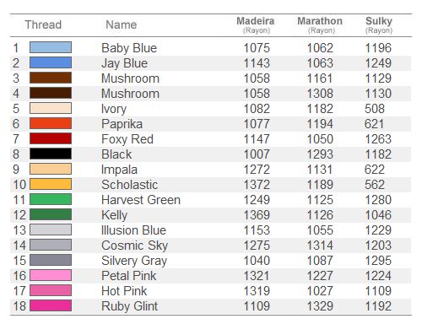Click the Paprika orange-red swatch
Image resolution: width=422 pixels, height=324 pixels.
[x=51, y=123]
